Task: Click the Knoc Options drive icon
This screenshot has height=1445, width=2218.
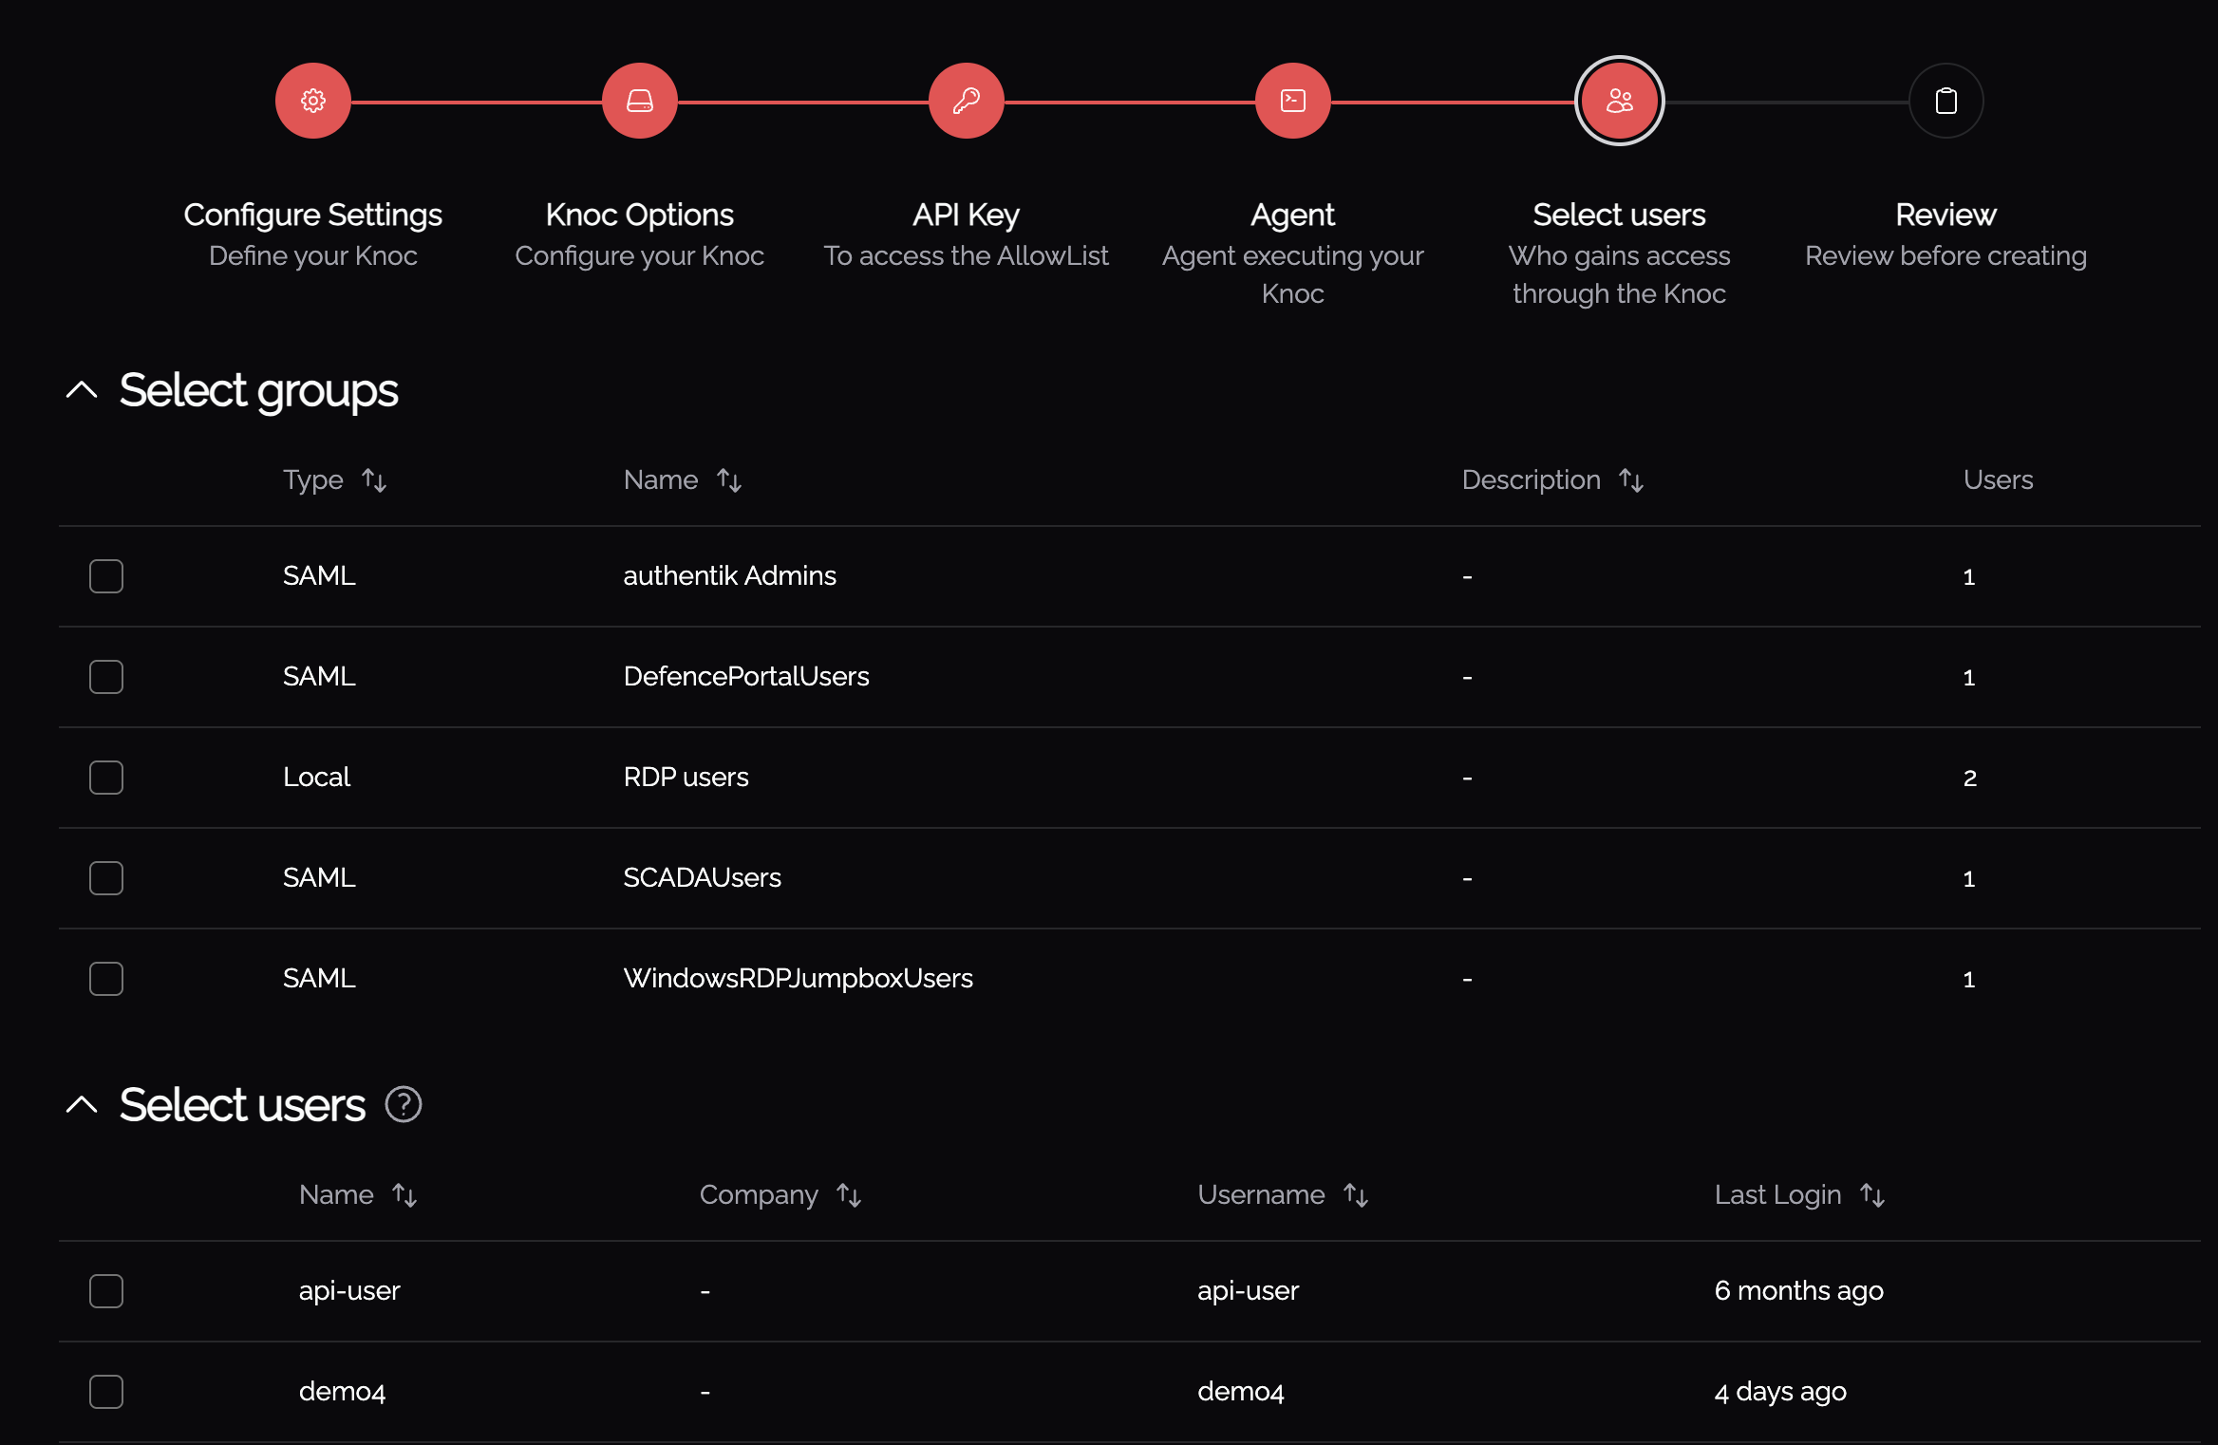Action: [x=640, y=101]
